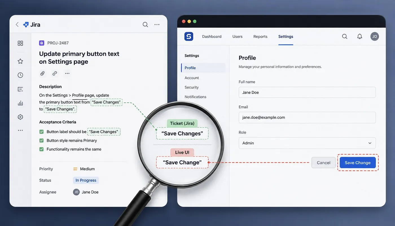Show more Jira sidebar items

[20, 130]
